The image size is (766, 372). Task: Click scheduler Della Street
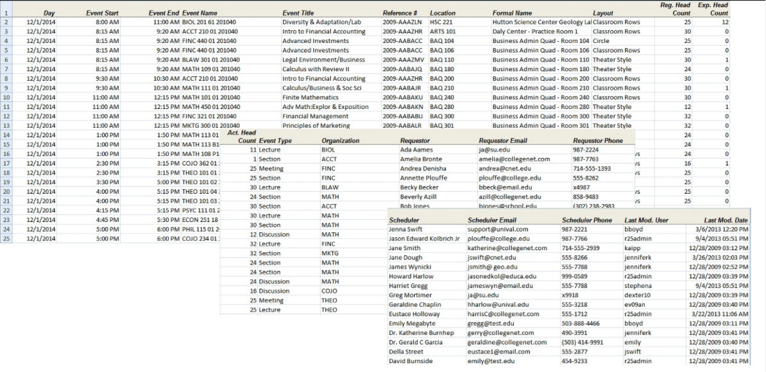click(405, 351)
